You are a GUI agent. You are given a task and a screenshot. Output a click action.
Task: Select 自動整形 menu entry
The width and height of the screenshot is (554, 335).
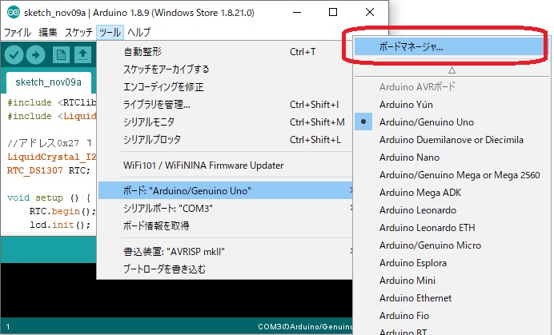pyautogui.click(x=225, y=52)
